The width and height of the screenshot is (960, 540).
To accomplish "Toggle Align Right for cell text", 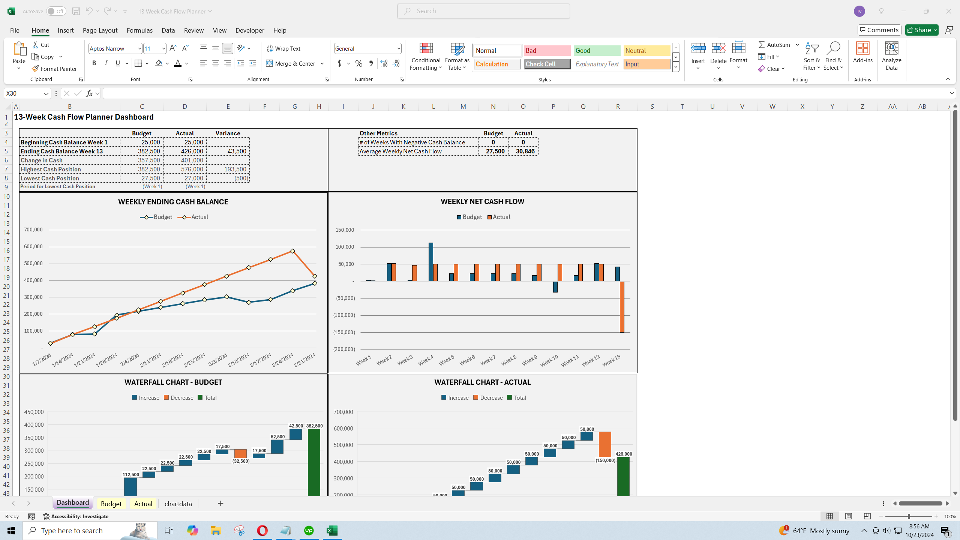I will point(227,63).
